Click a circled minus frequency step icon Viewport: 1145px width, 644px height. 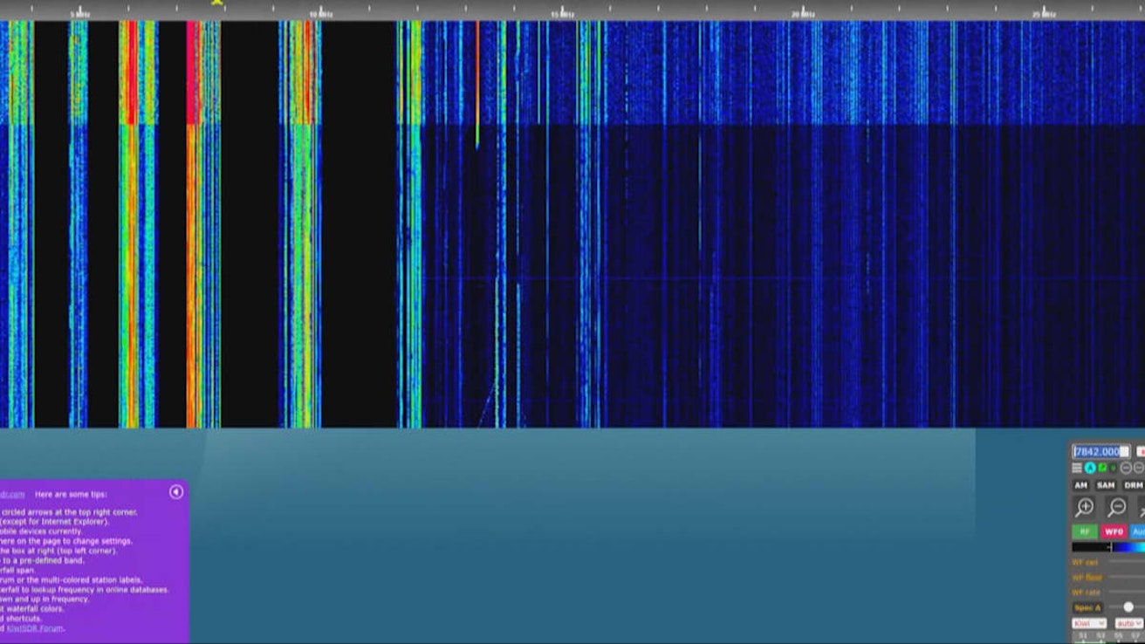(1127, 468)
